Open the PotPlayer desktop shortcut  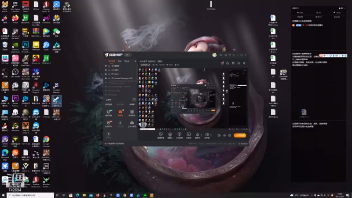[36, 46]
